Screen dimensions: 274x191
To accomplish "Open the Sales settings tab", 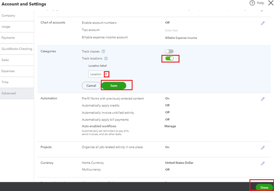I will coord(5,60).
